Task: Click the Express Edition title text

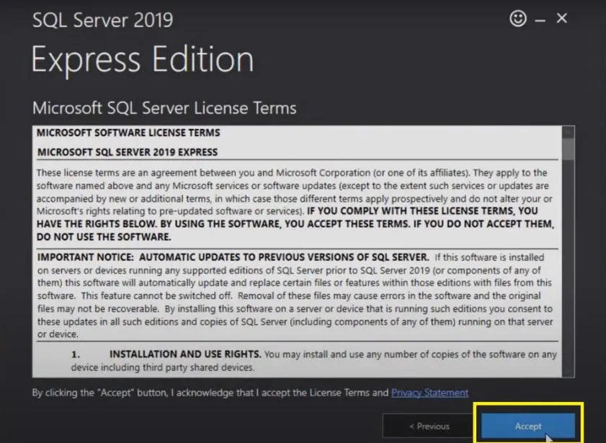Action: [x=141, y=61]
